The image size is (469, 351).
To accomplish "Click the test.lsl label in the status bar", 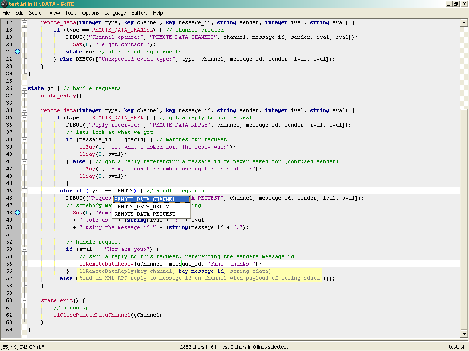I will pyautogui.click(x=456, y=347).
